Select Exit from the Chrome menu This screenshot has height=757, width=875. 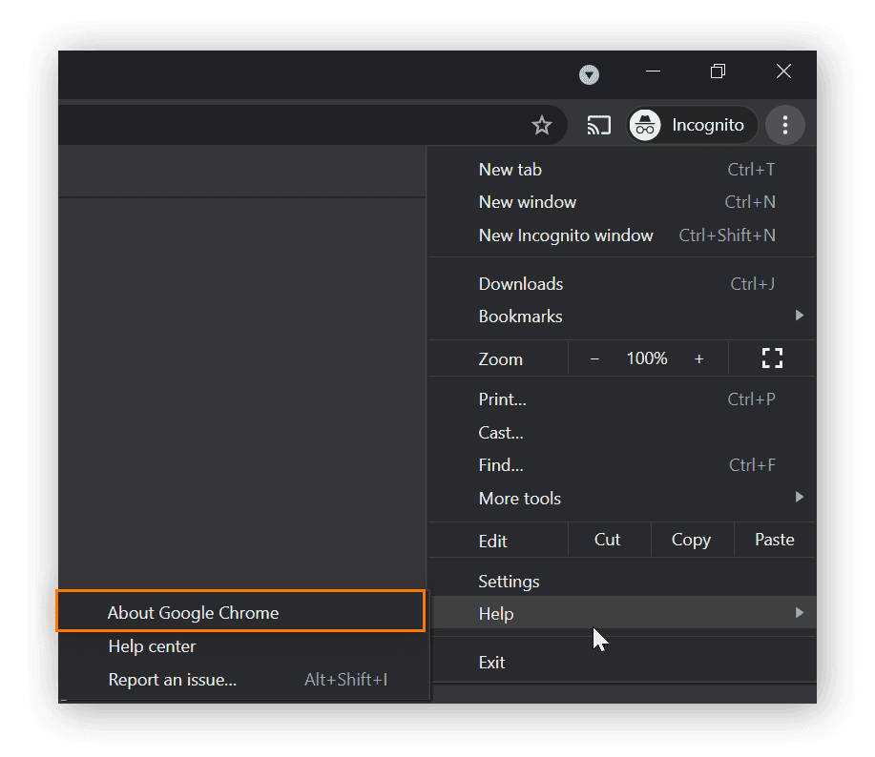(621, 663)
